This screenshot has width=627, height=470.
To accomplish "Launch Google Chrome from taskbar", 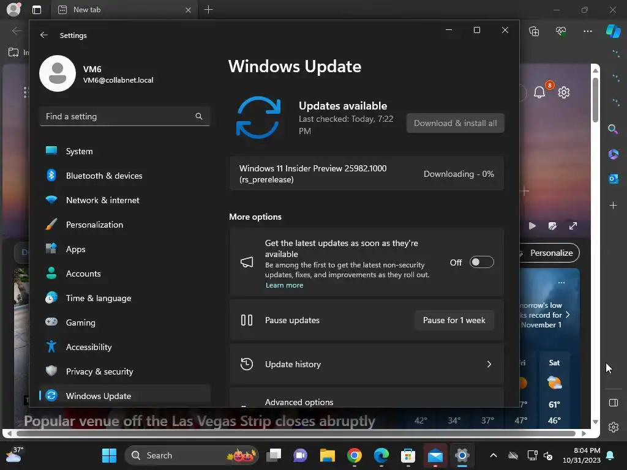I will click(x=355, y=455).
